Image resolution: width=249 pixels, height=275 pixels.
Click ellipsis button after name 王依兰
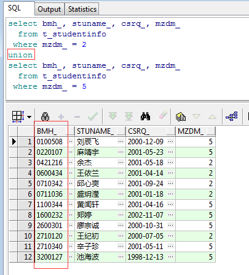pyautogui.click(x=121, y=173)
